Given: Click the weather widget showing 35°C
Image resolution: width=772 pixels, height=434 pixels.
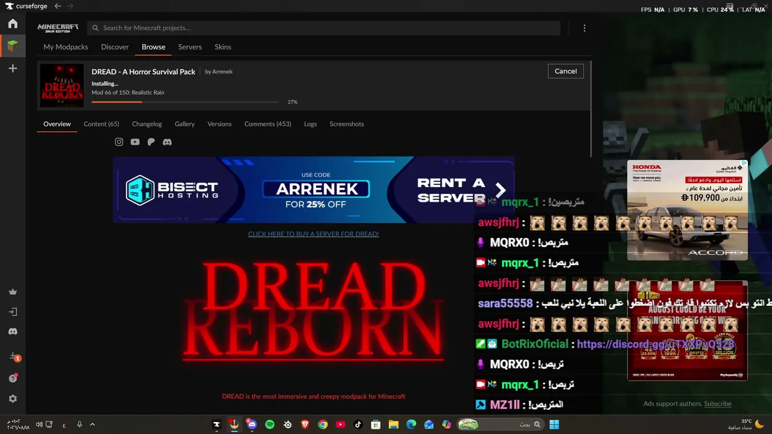Looking at the screenshot, I should tap(745, 424).
